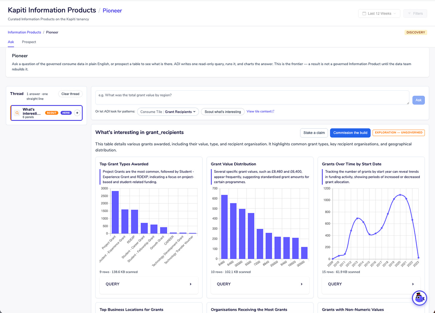Click the filter icon in the Filters button
Screen dimensions: 435x313
coord(409,13)
